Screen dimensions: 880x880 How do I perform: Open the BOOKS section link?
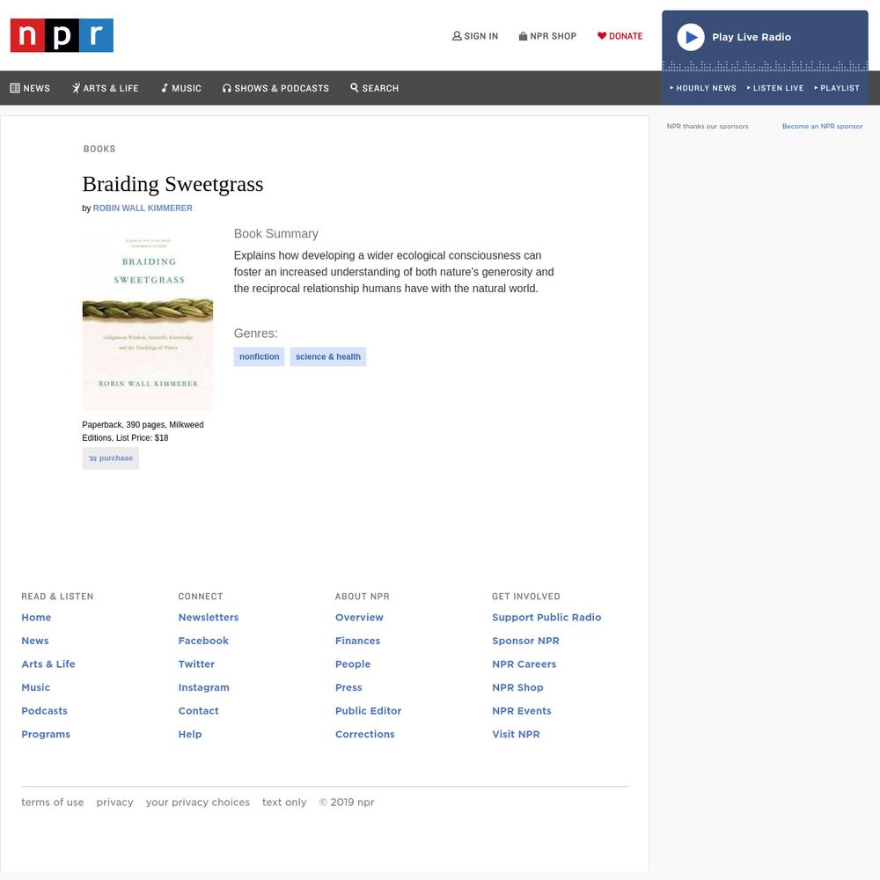[99, 149]
